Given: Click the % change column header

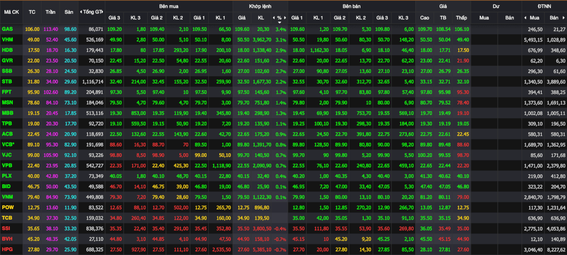Looking at the screenshot, I should pyautogui.click(x=279, y=17).
